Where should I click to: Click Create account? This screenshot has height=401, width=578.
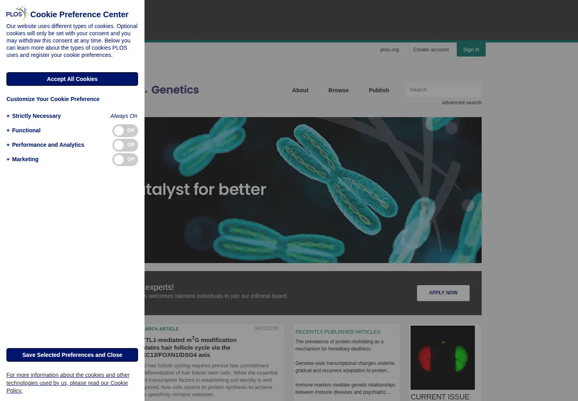[431, 50]
